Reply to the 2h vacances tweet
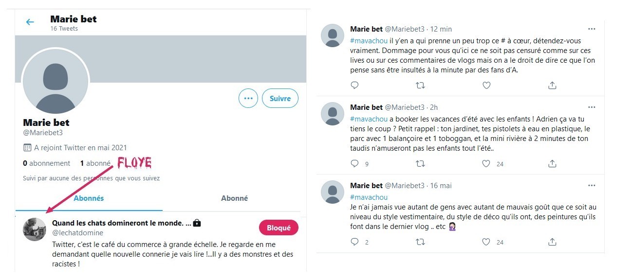 click(x=354, y=164)
